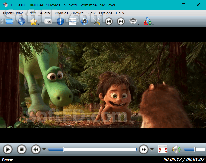
Task: Take a screenshot with the camera icon
Action: pyautogui.click(x=48, y=21)
